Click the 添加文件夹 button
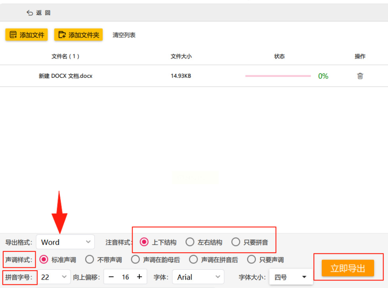The width and height of the screenshot is (388, 288). (79, 35)
